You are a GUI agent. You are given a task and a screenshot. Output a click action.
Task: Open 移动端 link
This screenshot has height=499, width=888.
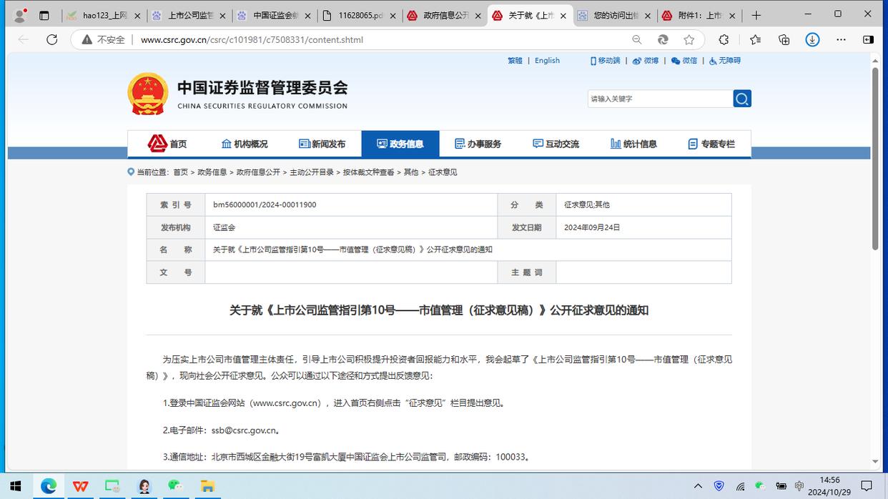tap(605, 61)
